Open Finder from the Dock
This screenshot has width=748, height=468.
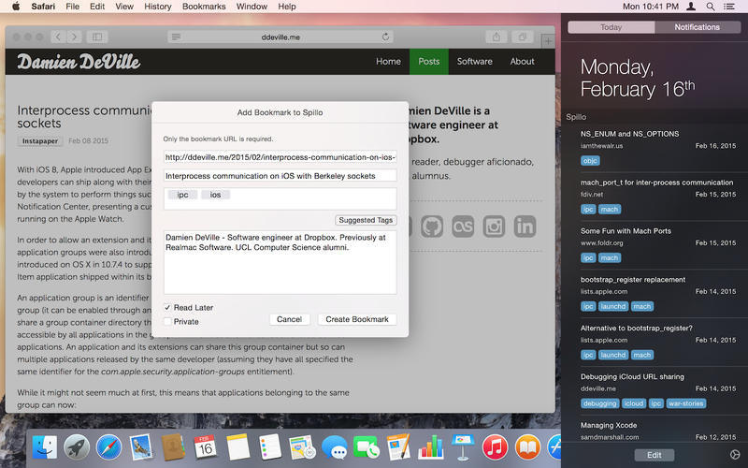click(44, 448)
